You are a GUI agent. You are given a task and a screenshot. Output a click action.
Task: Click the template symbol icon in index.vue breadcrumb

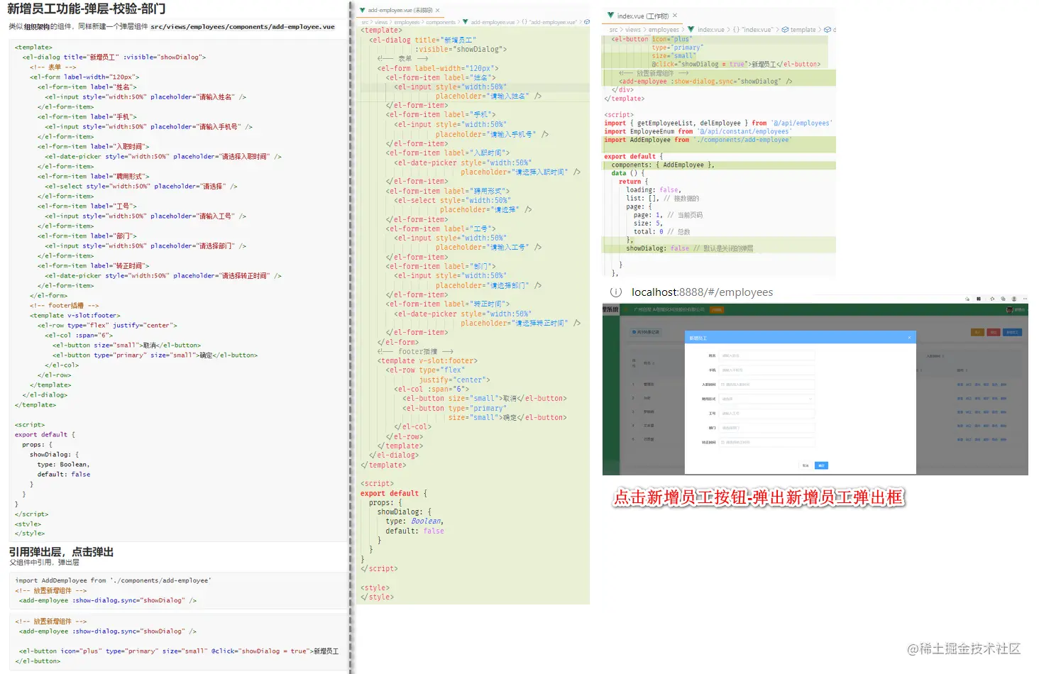pyautogui.click(x=786, y=30)
